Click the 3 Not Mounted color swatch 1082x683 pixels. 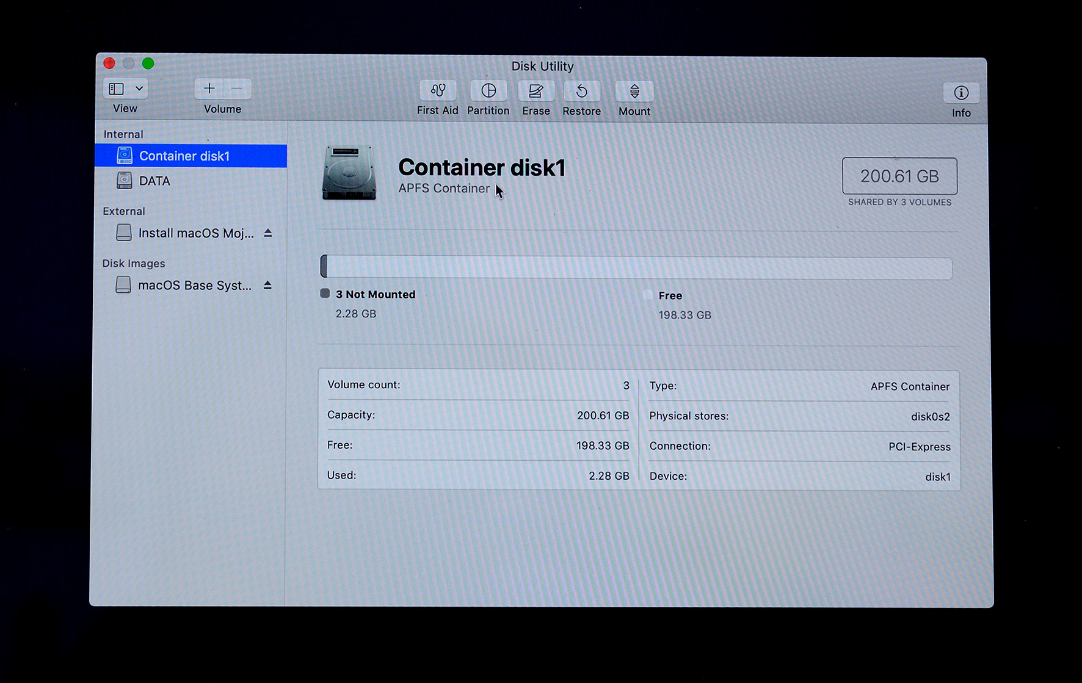[325, 294]
